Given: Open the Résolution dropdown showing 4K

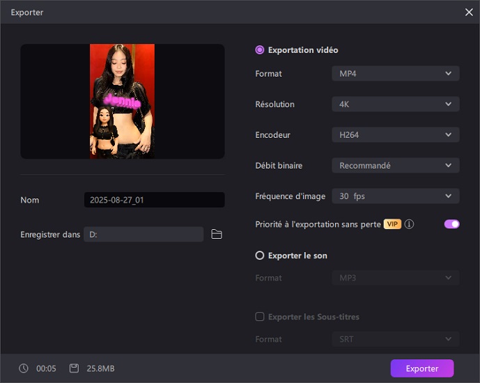Looking at the screenshot, I should [396, 104].
